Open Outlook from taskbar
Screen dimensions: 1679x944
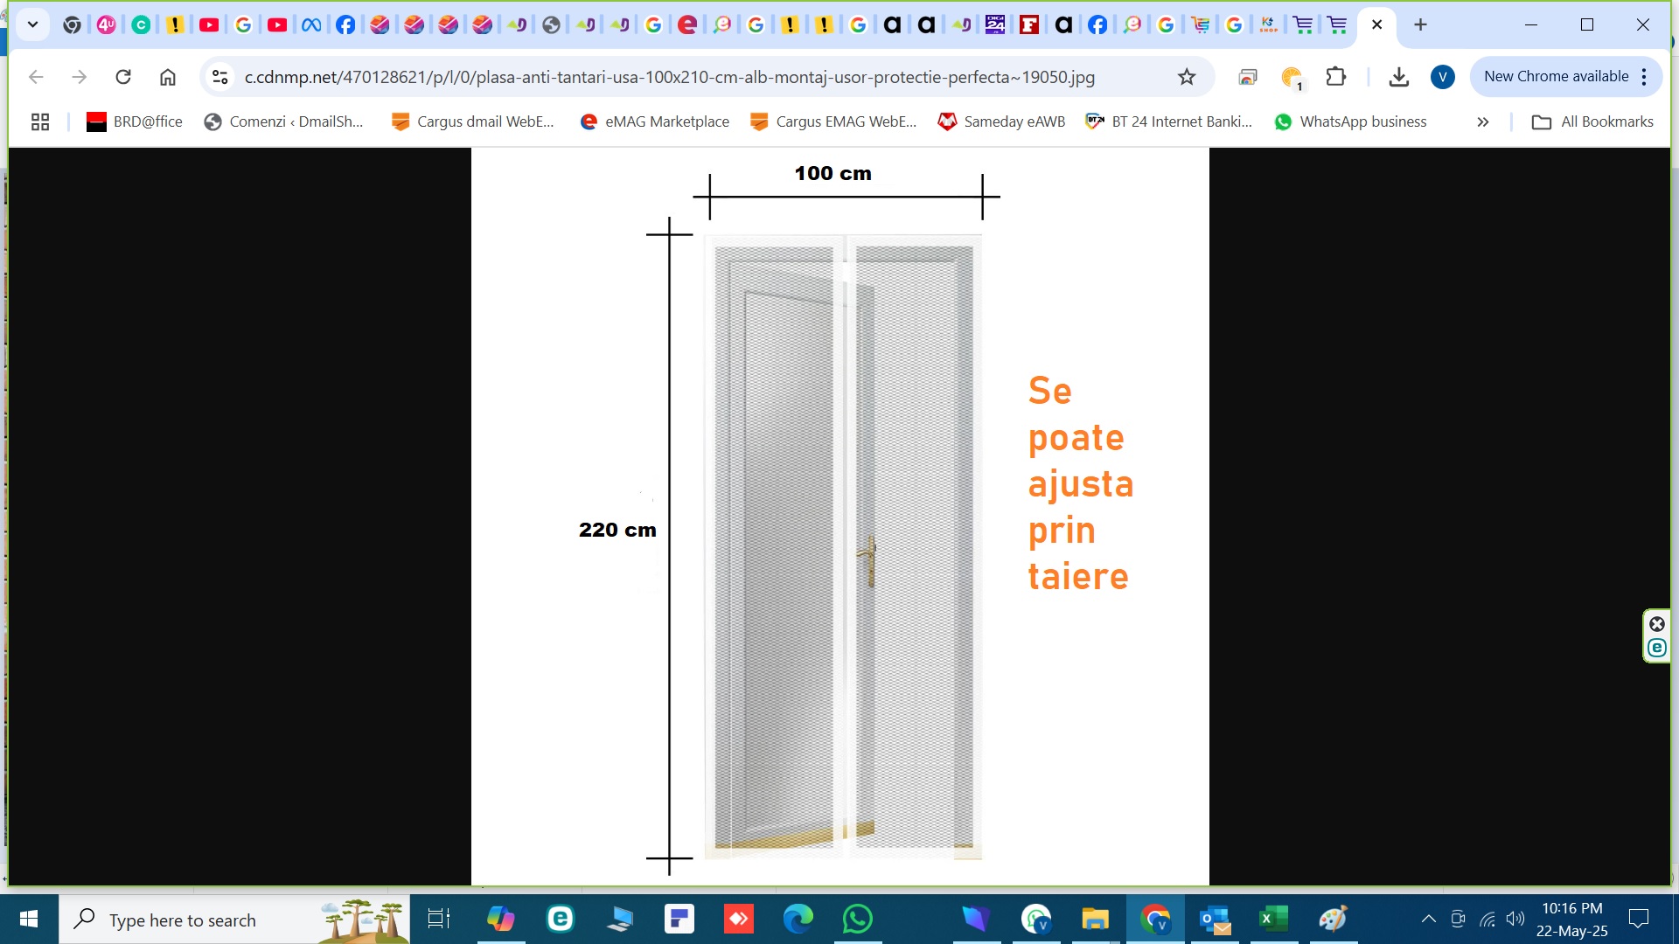tap(1215, 920)
